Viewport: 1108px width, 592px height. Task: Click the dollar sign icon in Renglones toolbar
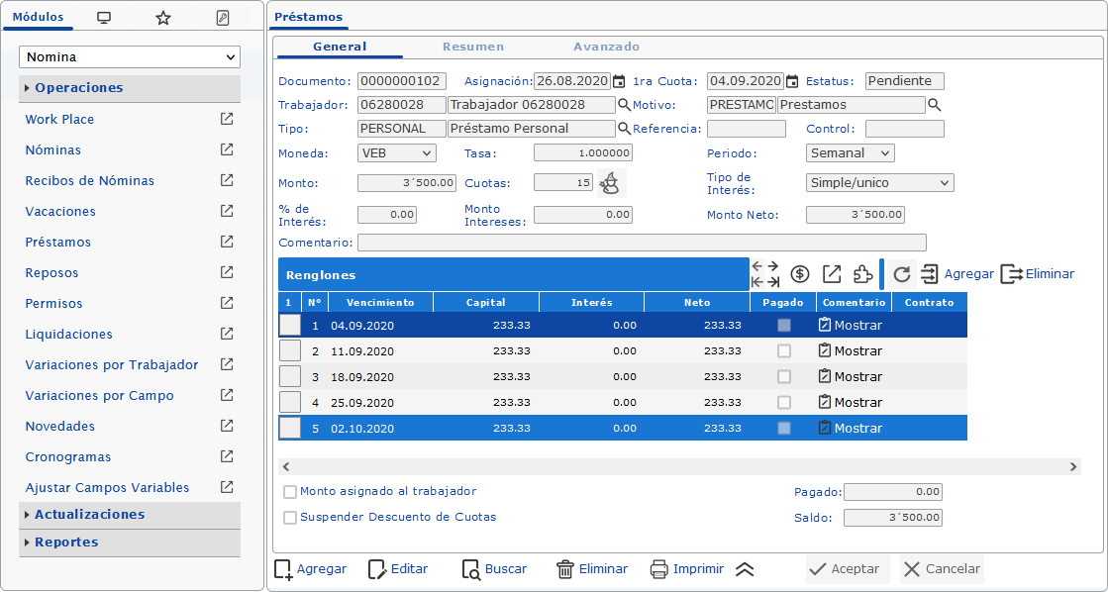(x=800, y=274)
